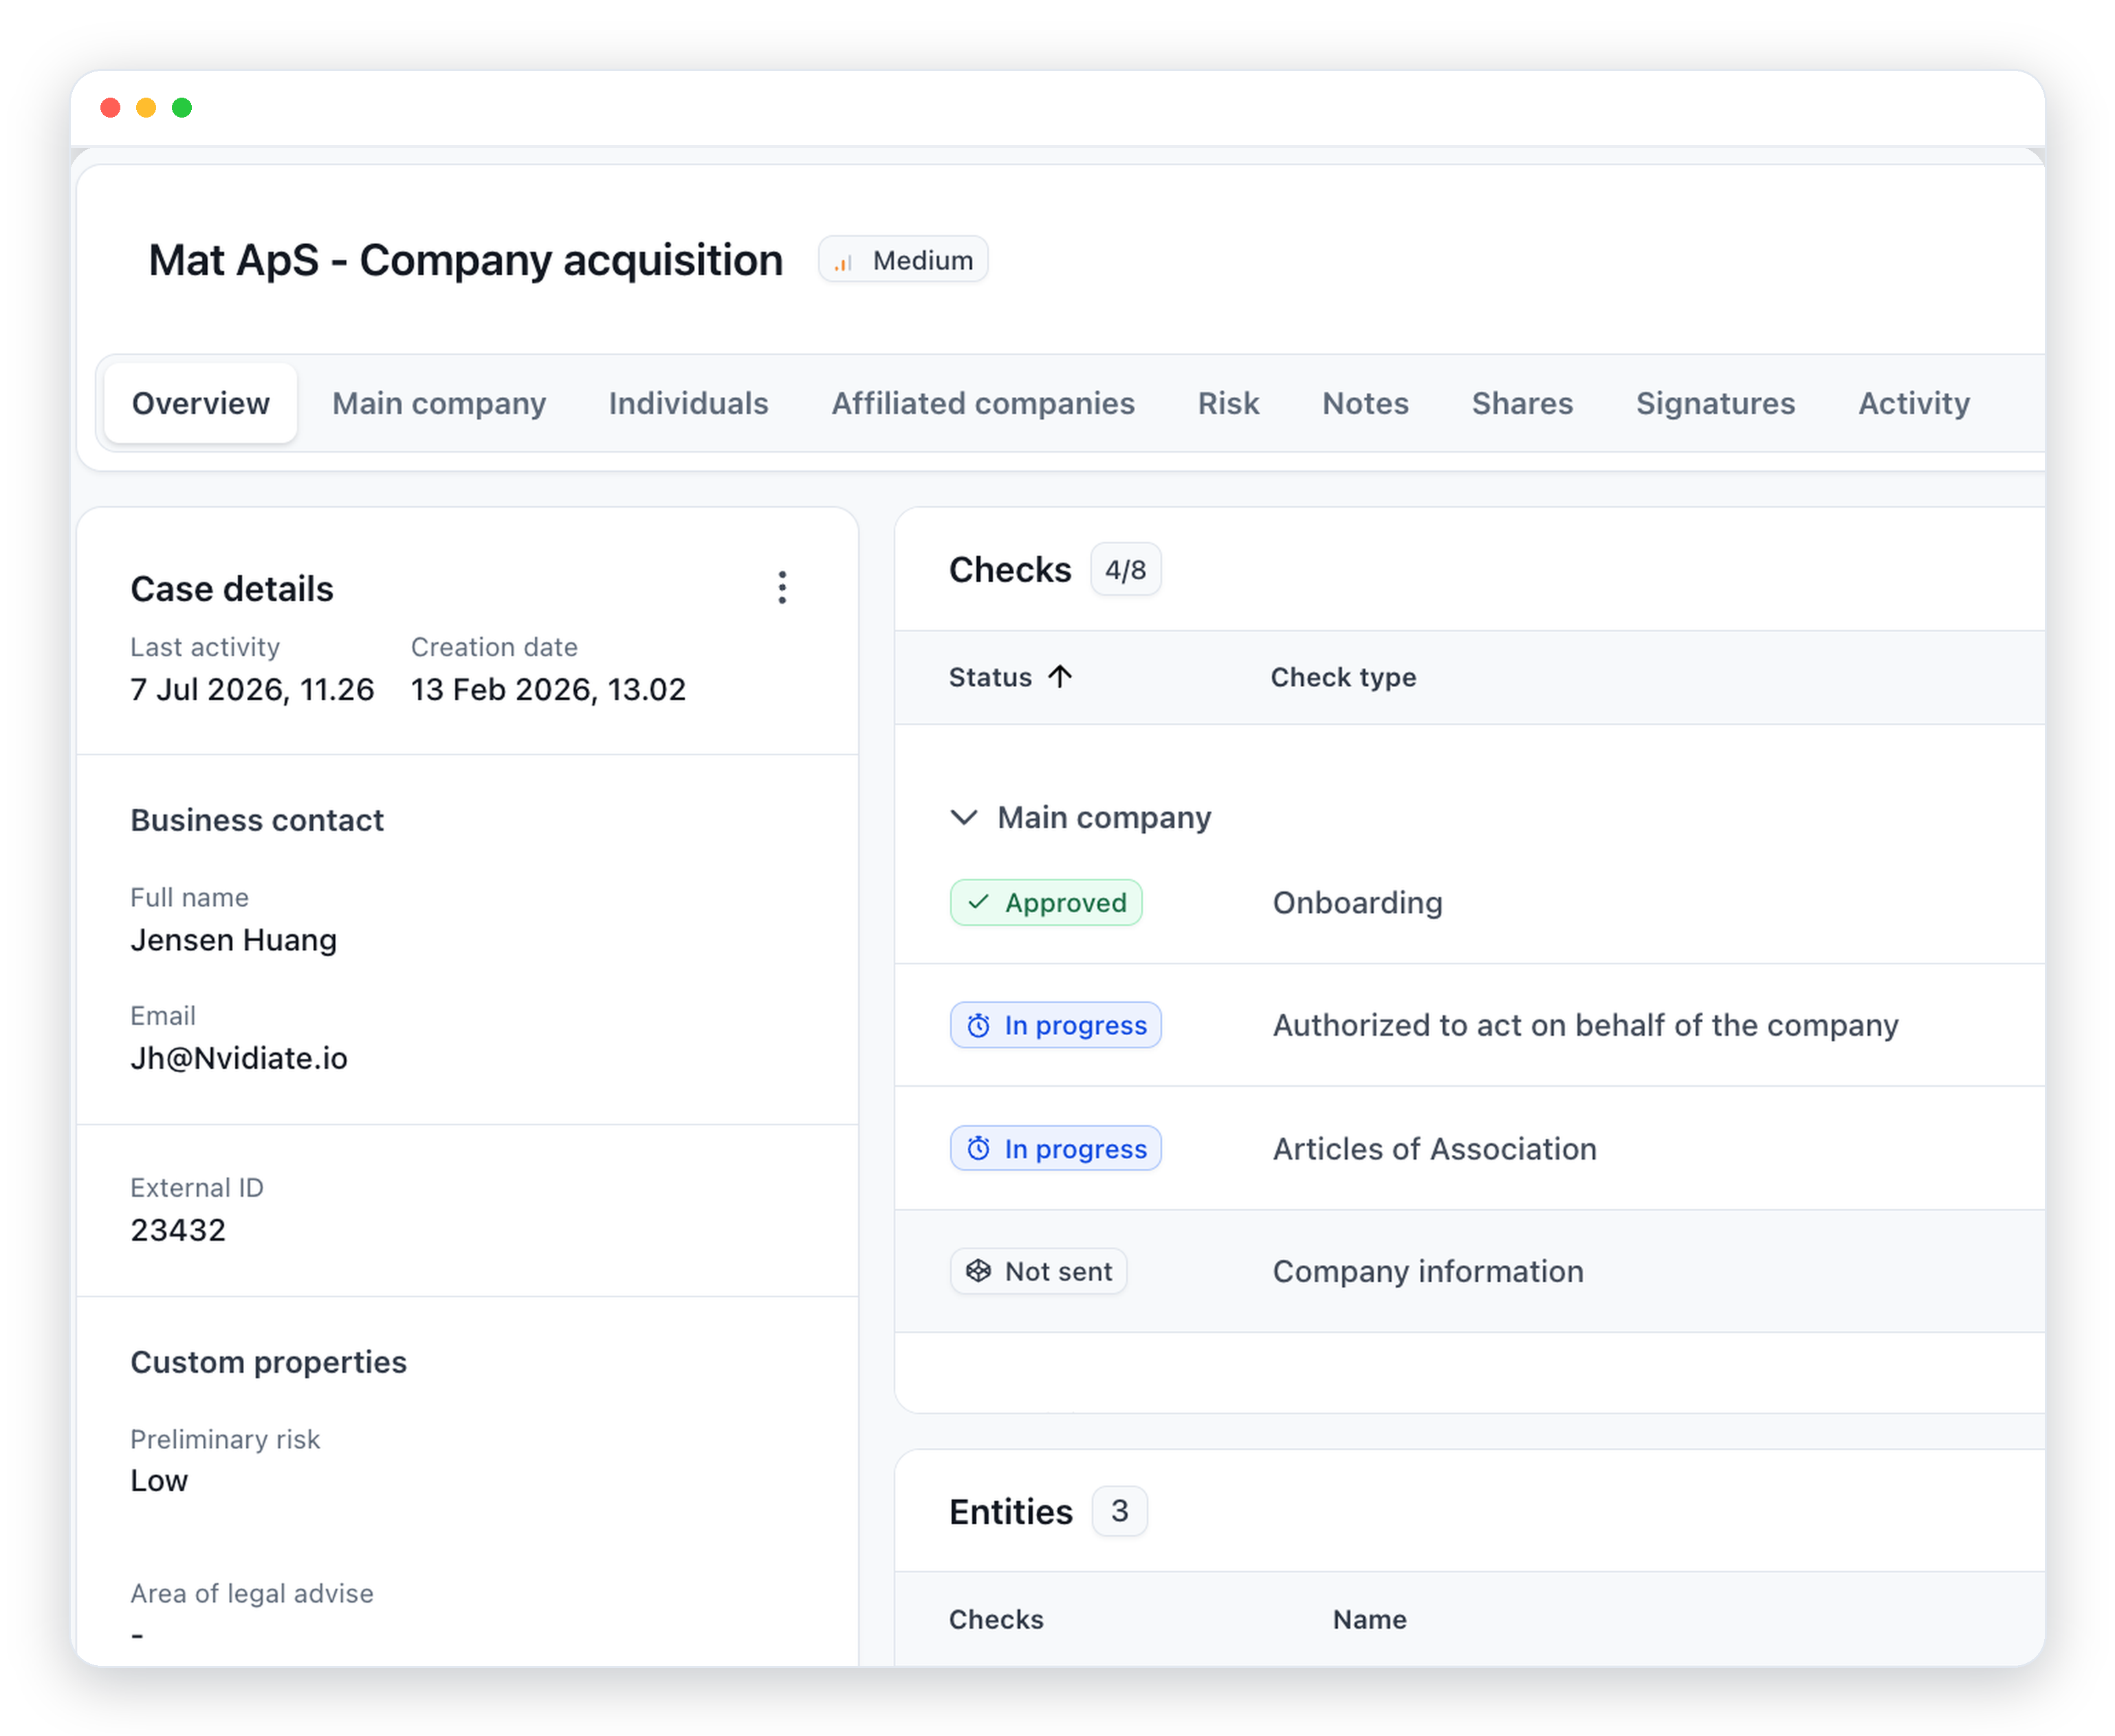Open Authorized to act on behalf check
This screenshot has height=1736, width=2115.
point(1586,1025)
